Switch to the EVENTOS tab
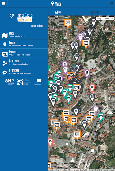Screen dimensions: 115x171 tap(95, 12)
